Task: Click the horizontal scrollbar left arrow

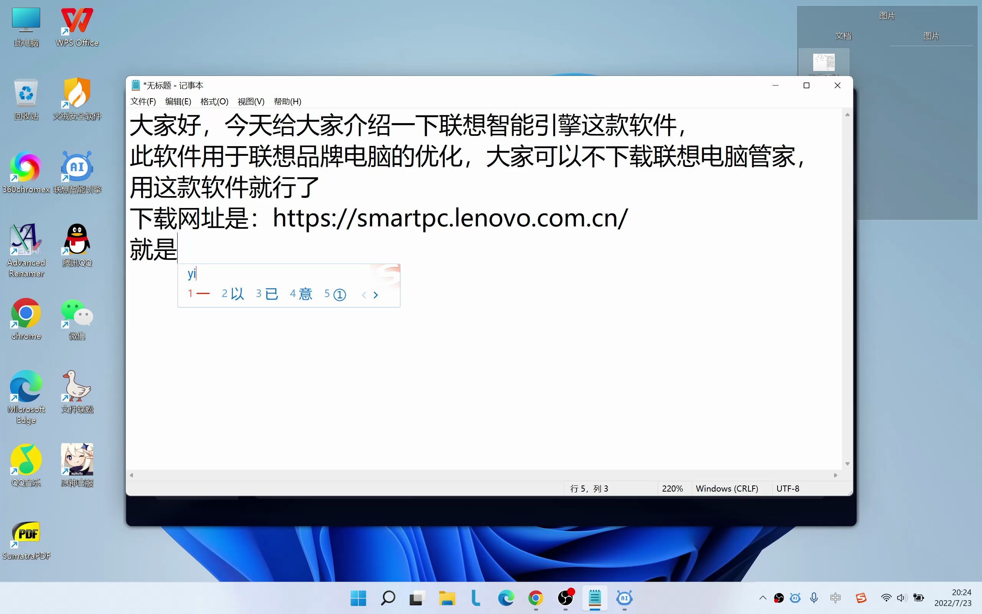Action: [x=131, y=475]
